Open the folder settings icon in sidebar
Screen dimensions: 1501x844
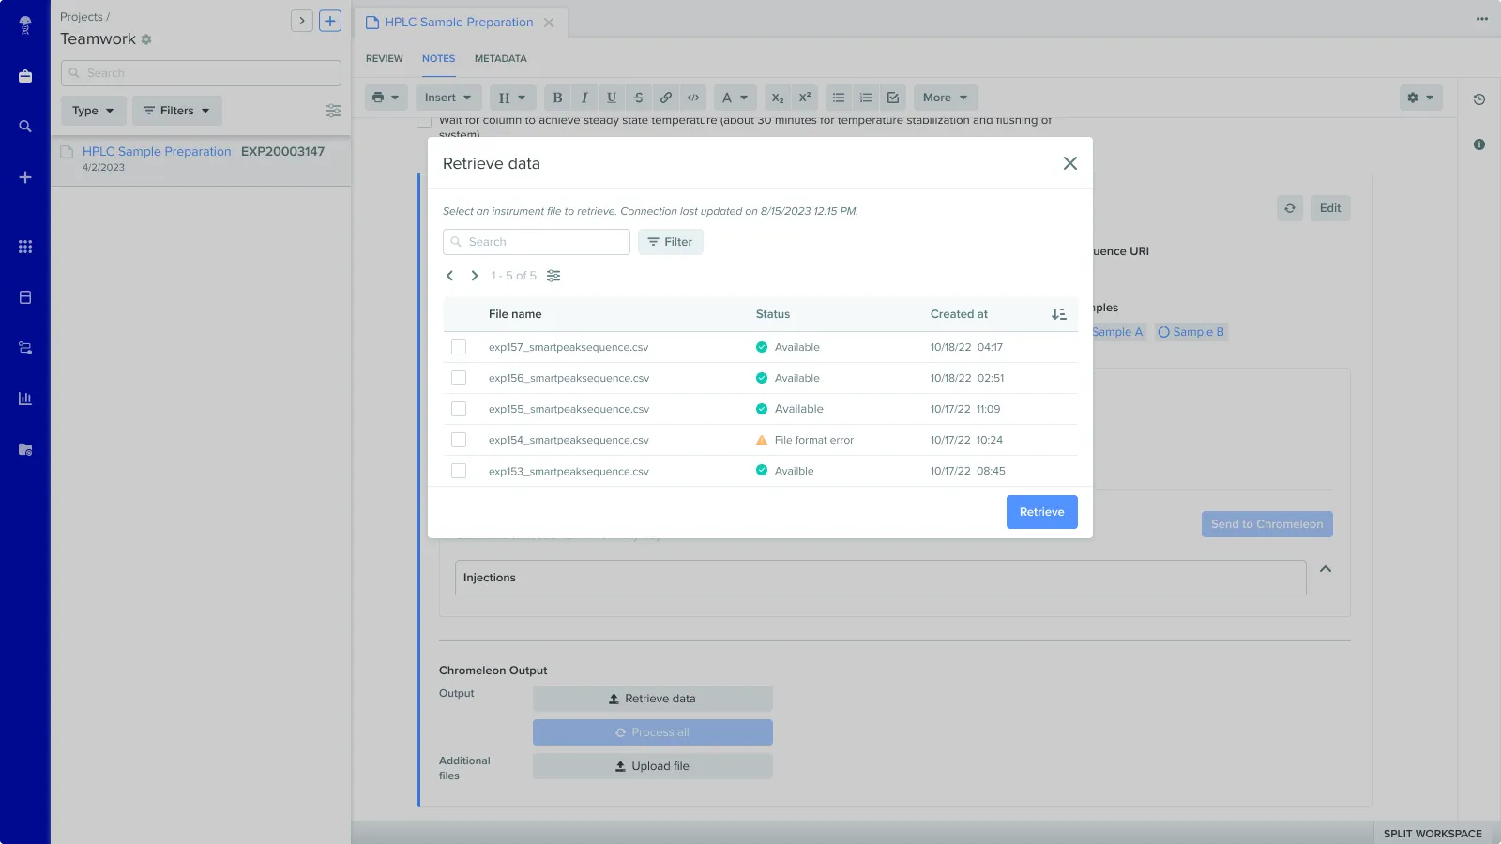coord(25,449)
